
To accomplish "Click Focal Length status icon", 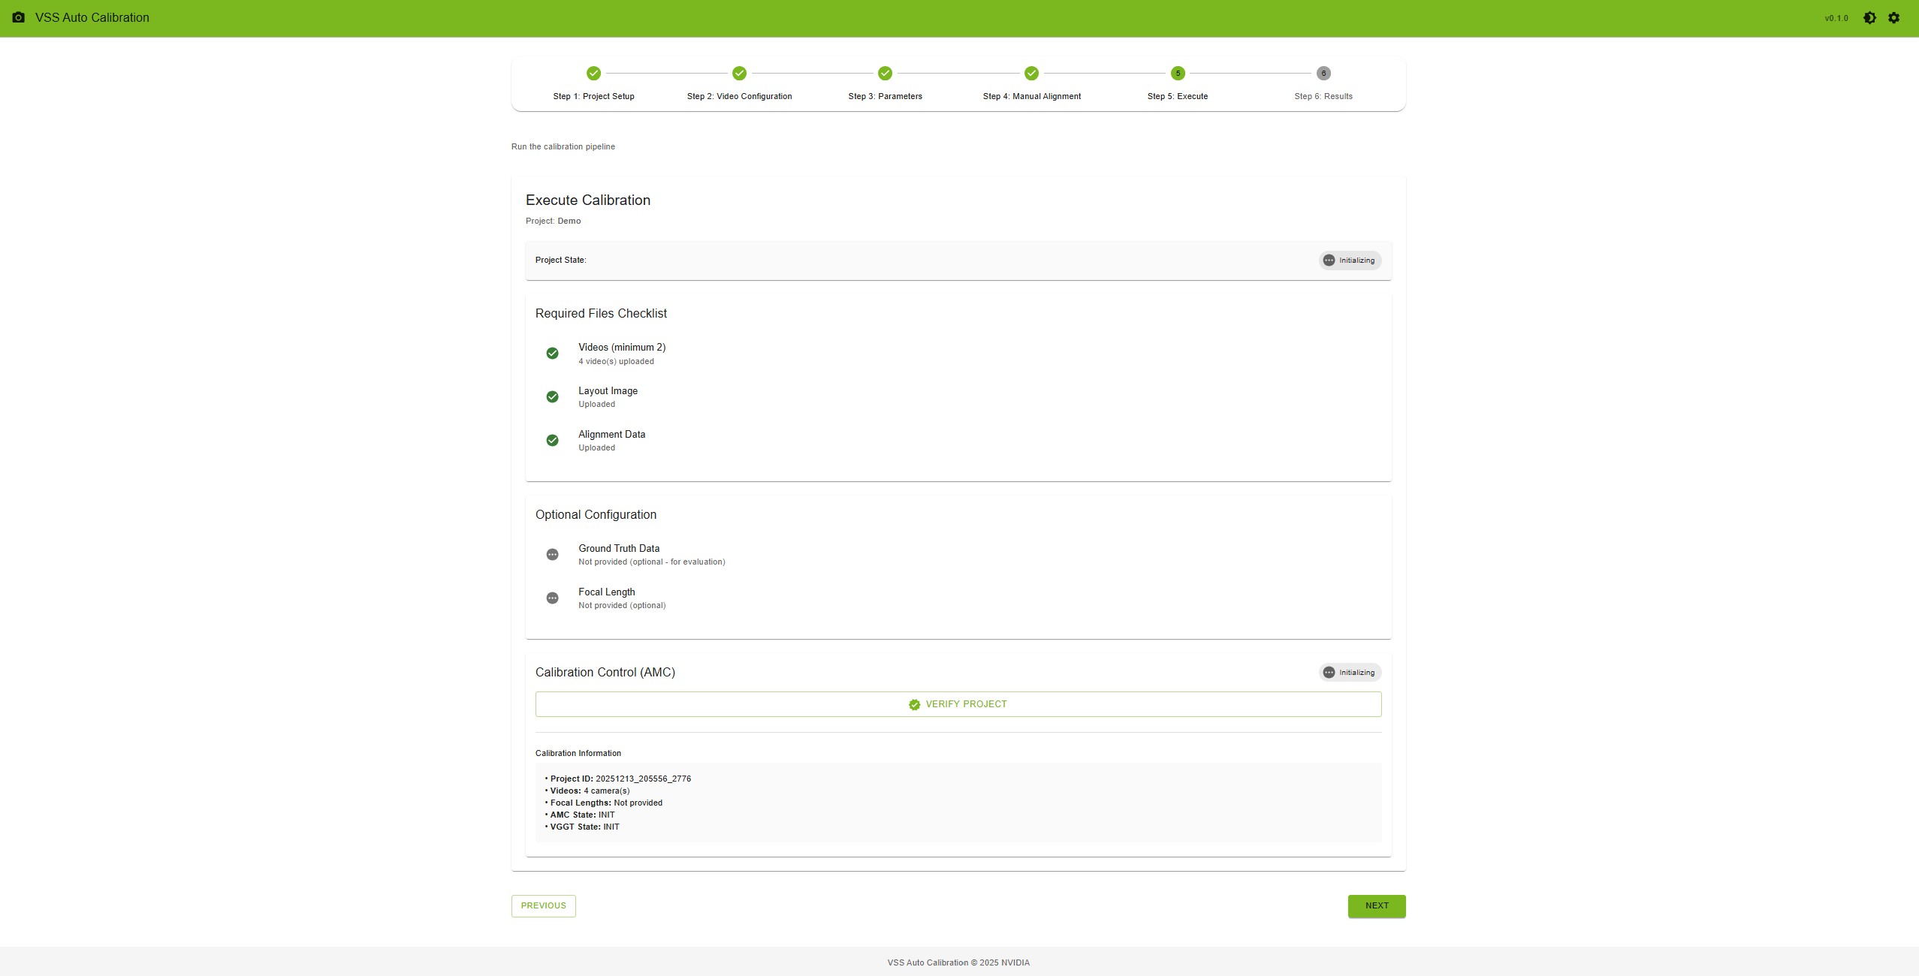I will tap(552, 598).
